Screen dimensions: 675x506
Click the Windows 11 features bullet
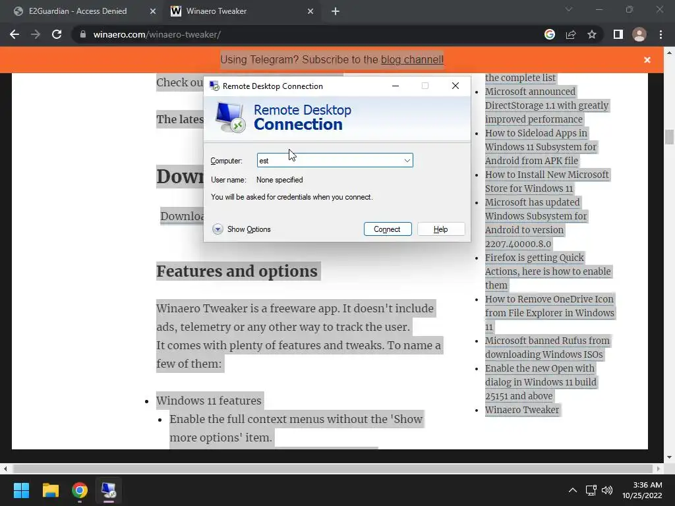209,401
